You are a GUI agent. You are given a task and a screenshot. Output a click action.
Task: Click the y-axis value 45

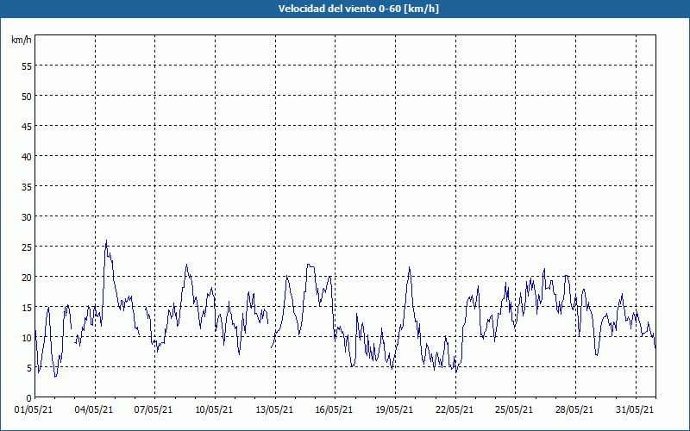(27, 126)
